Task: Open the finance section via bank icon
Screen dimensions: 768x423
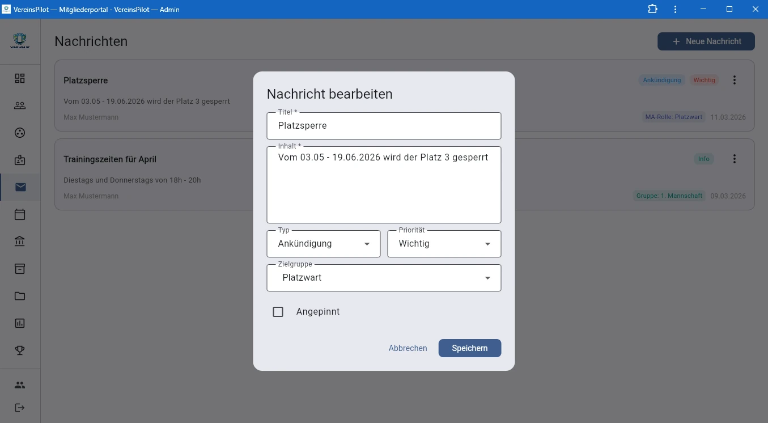Action: click(20, 241)
